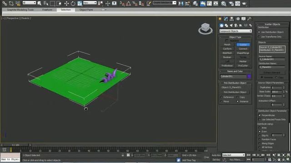Choose the Along Edges radio option

pyautogui.click(x=260, y=143)
